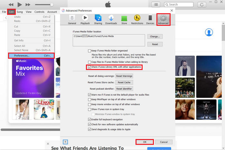Open the Store preferences tab
The height and width of the screenshot is (150, 225).
(x=124, y=20)
